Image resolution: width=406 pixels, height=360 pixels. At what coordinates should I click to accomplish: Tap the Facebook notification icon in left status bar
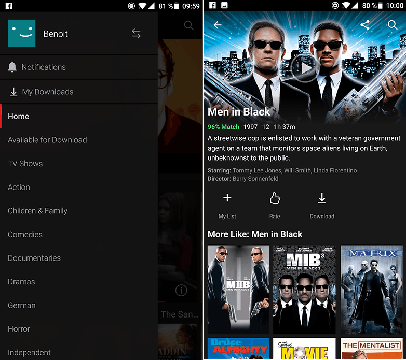(x=9, y=6)
